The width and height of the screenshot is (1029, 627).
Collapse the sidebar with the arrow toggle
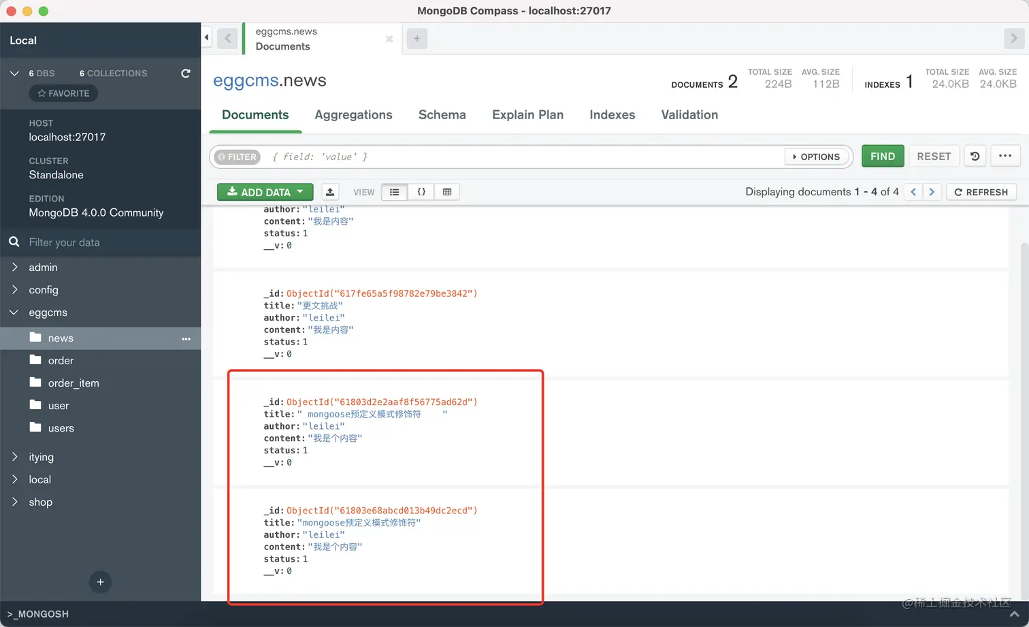pyautogui.click(x=206, y=37)
